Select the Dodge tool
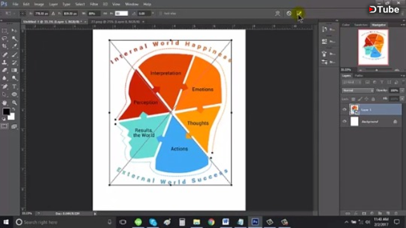This screenshot has height=228, width=406. pos(14,78)
